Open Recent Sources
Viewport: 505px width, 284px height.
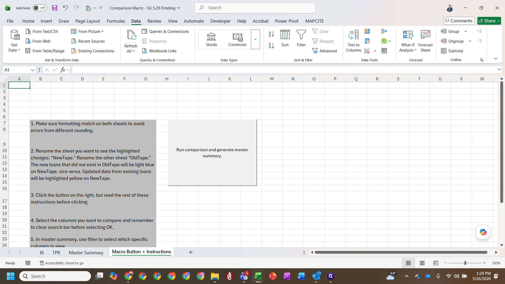coord(88,41)
